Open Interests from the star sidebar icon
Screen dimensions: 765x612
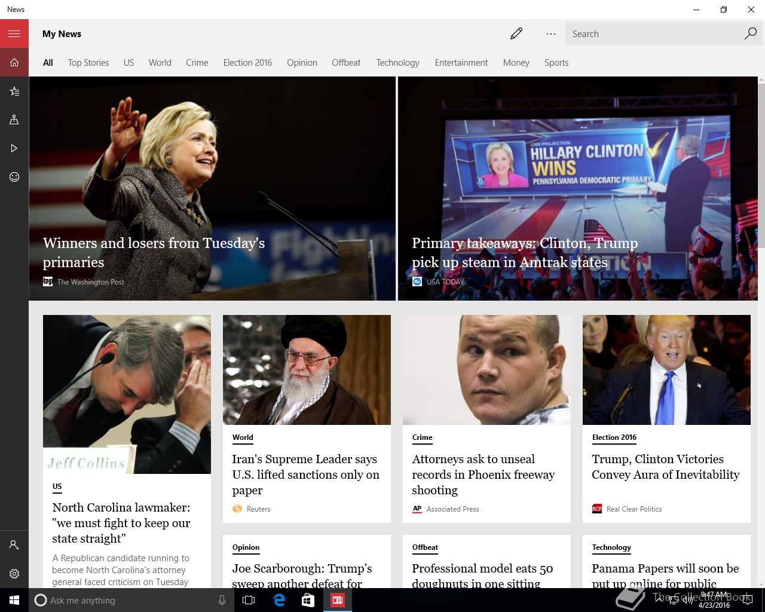pyautogui.click(x=14, y=91)
